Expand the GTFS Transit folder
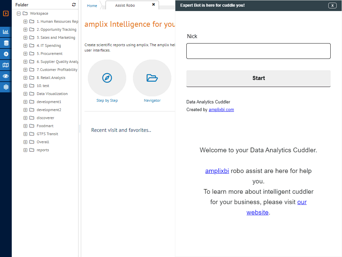This screenshot has width=342, height=257. tap(25, 134)
